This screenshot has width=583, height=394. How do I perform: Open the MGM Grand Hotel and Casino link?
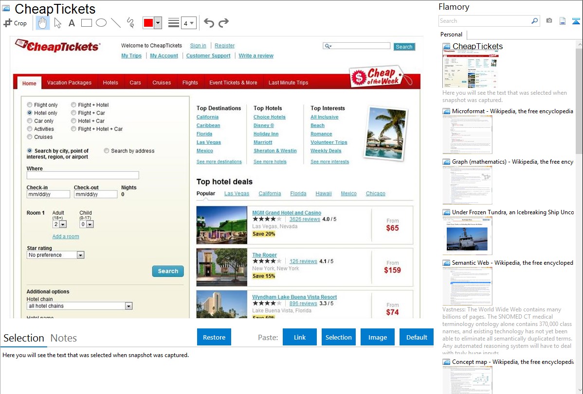point(287,213)
